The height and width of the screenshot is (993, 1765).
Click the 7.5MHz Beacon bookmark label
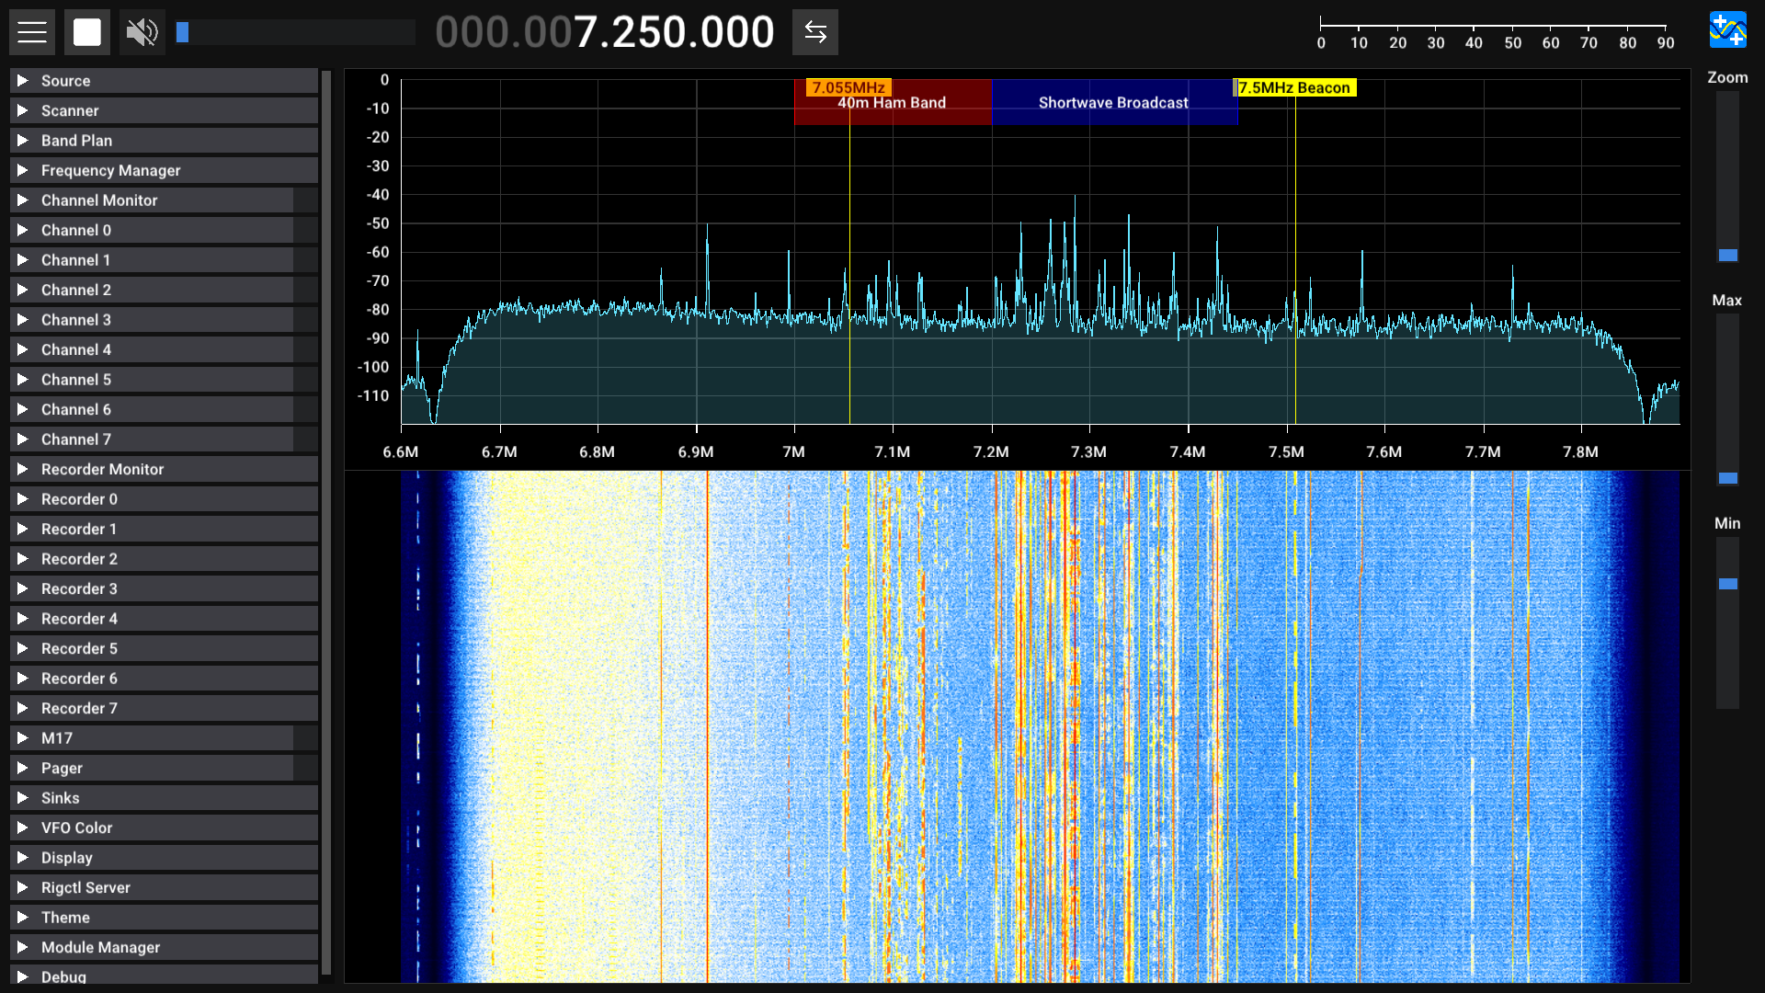pos(1294,88)
